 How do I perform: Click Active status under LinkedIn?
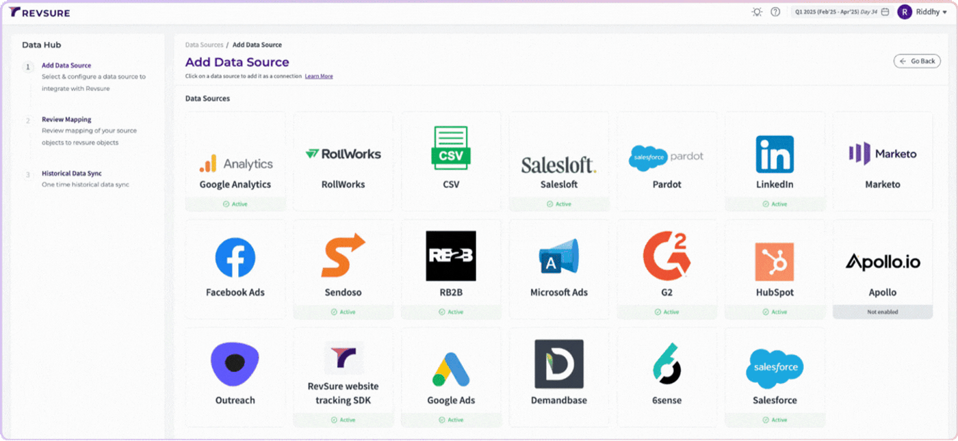(775, 204)
